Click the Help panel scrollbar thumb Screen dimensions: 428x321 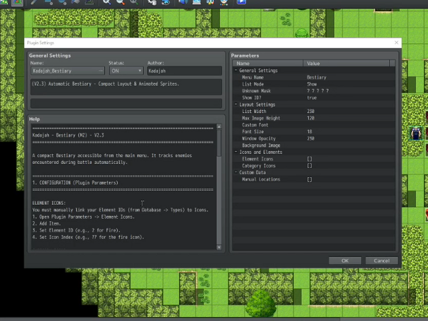(219, 142)
